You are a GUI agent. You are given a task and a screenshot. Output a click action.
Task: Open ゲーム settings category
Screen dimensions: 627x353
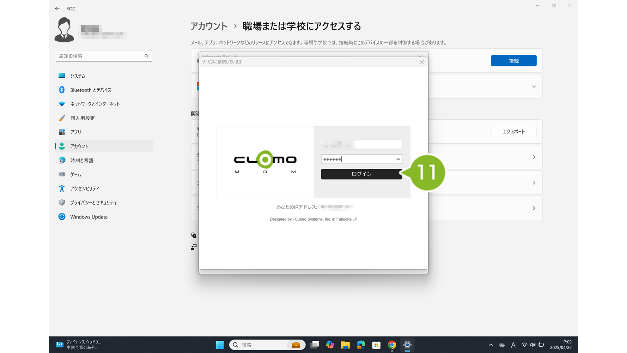(104, 174)
